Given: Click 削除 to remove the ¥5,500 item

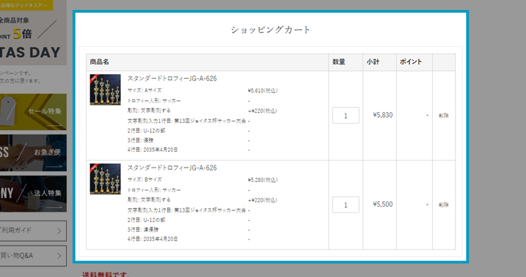Looking at the screenshot, I should coord(444,205).
